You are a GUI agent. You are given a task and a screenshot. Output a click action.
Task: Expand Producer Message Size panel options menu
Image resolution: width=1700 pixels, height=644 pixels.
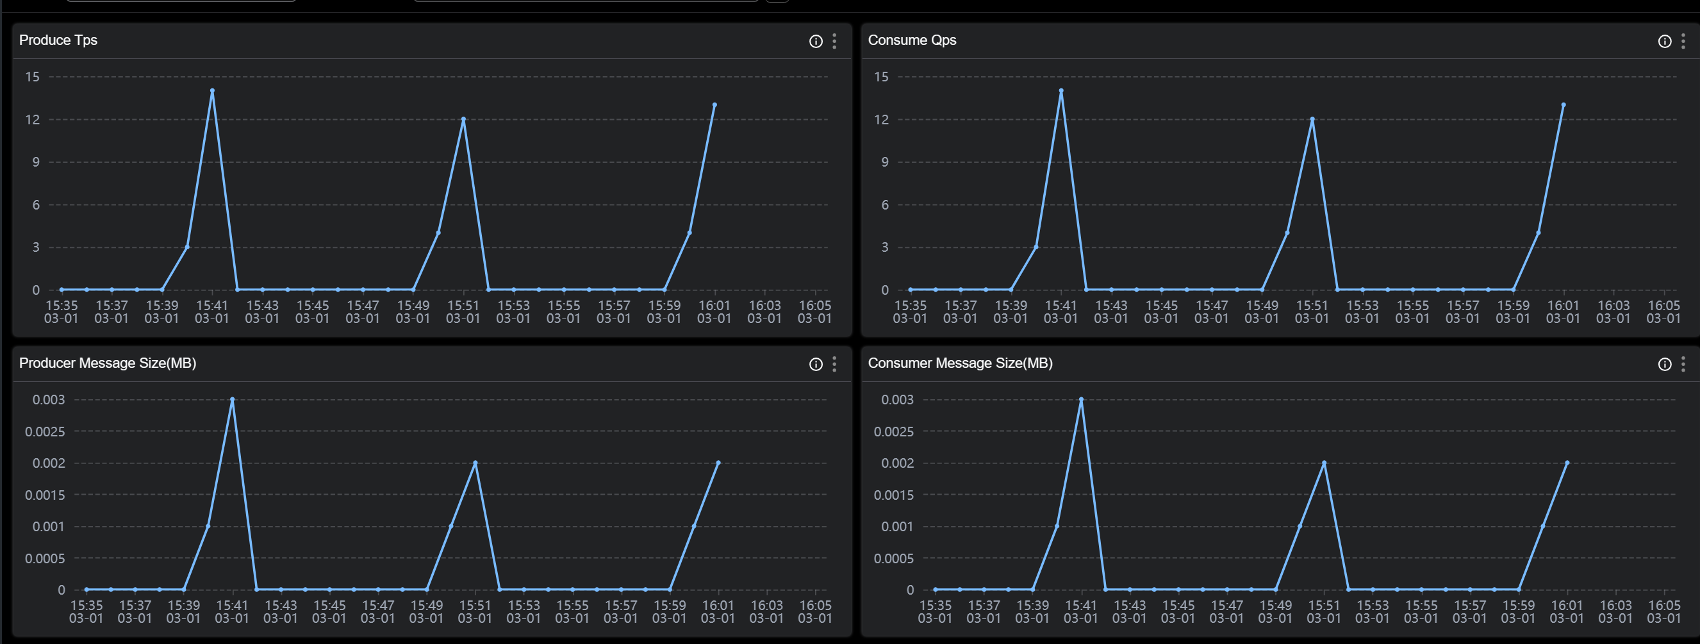[835, 364]
